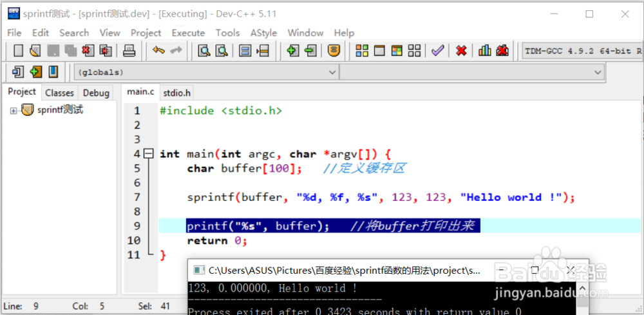Viewport: 644px width, 315px height.
Task: Click the Run window icon
Action: (x=379, y=51)
